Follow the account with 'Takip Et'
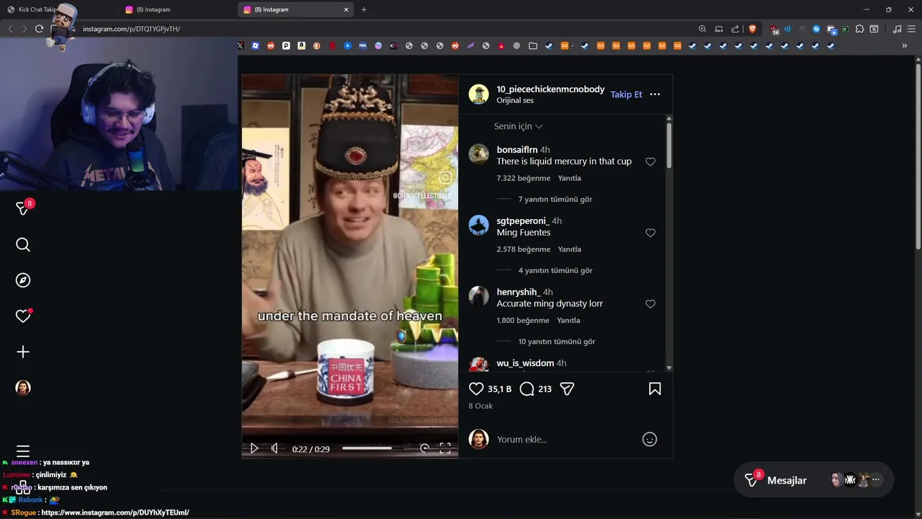 626,94
